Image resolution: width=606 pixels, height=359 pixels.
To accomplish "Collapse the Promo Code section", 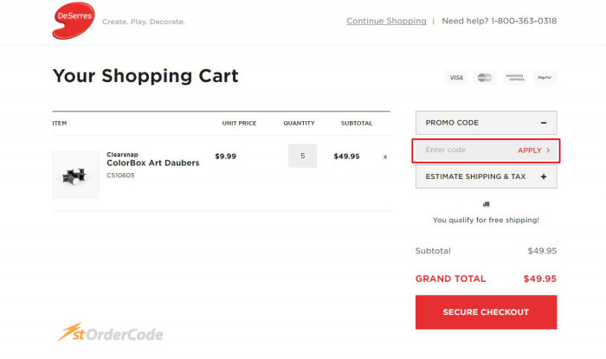I will coord(544,123).
